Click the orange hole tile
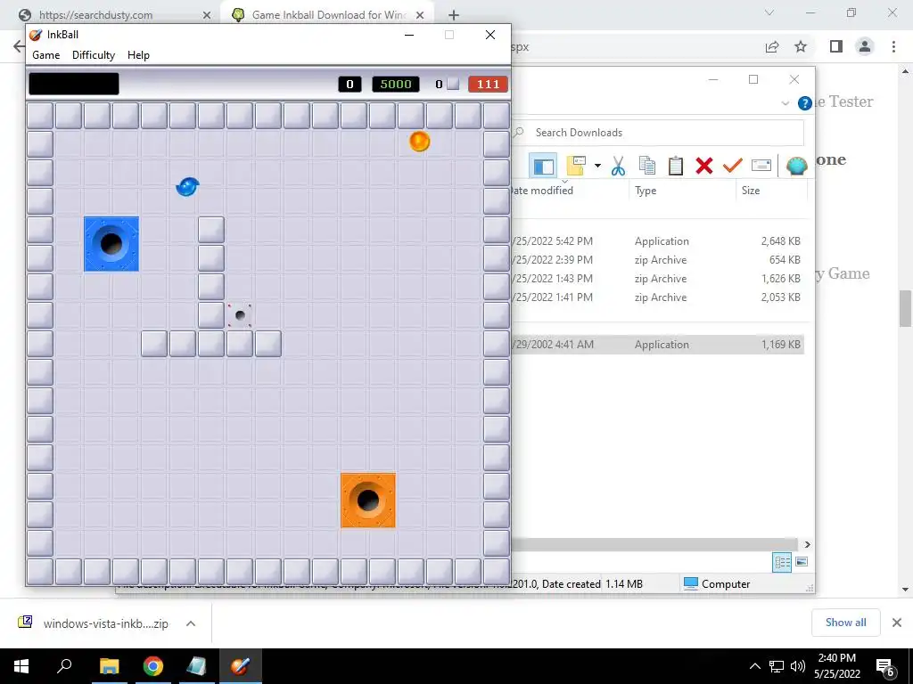 click(368, 501)
